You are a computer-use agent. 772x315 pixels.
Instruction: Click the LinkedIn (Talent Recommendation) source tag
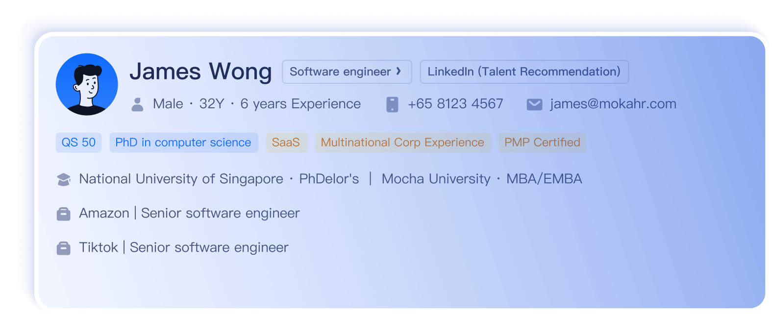pos(524,72)
